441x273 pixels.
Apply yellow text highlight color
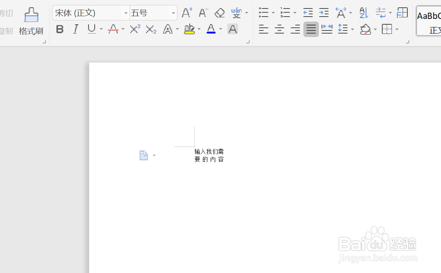189,29
